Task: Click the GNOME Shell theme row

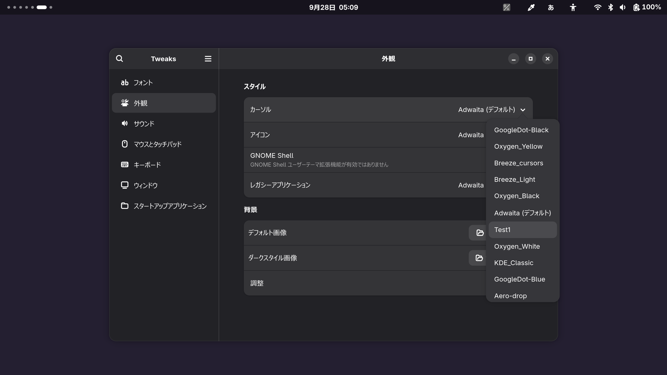Action: pos(365,160)
